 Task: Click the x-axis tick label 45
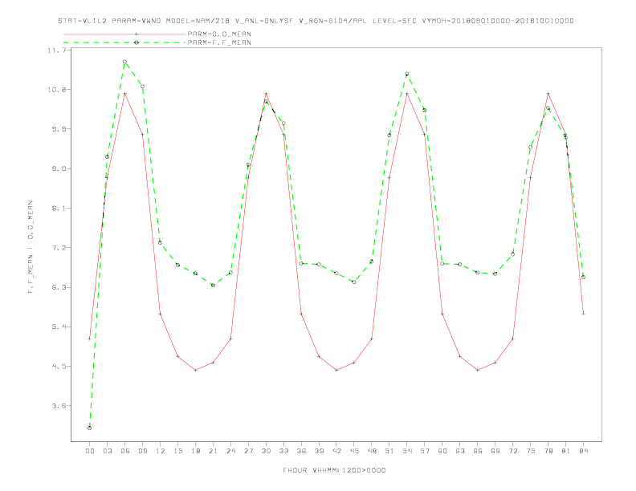[x=354, y=451]
